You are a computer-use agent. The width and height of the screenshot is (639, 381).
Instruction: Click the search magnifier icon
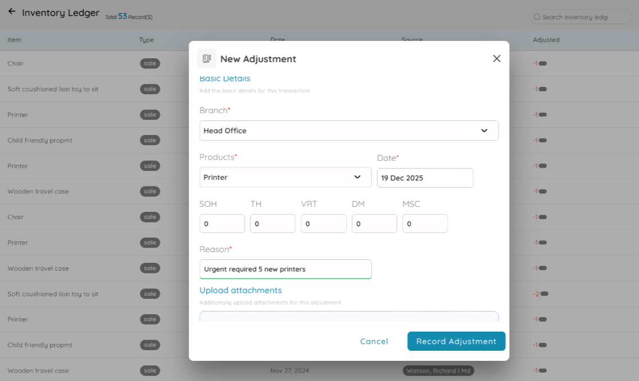pos(537,17)
